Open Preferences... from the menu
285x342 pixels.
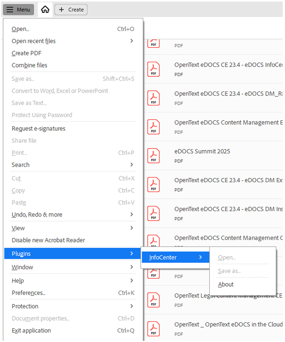73,293
